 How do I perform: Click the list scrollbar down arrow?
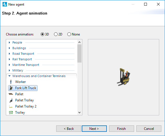pos(80,113)
